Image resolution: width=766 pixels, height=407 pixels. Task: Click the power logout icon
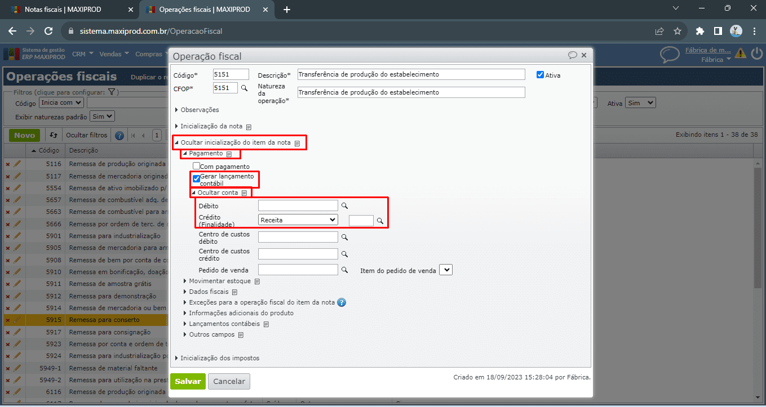tap(756, 53)
